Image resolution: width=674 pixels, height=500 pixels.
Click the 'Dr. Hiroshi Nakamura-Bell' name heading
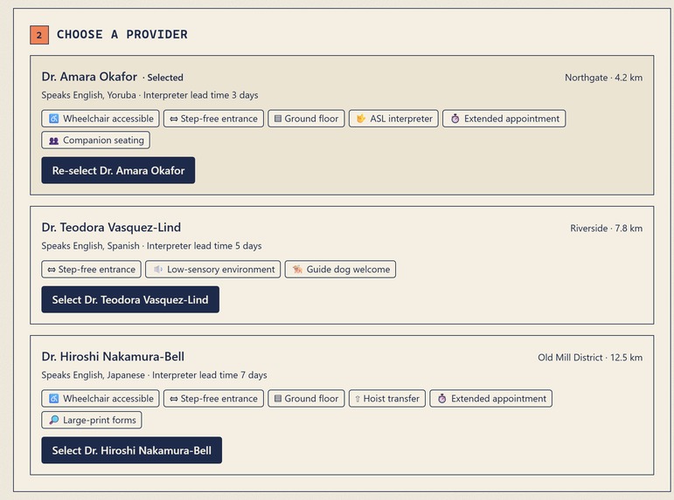click(113, 356)
